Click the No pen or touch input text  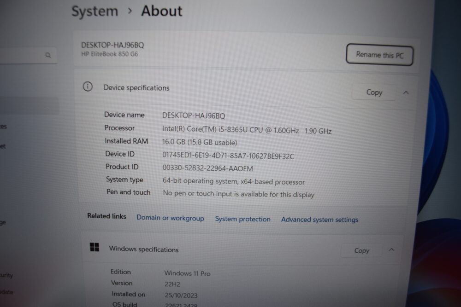(238, 194)
